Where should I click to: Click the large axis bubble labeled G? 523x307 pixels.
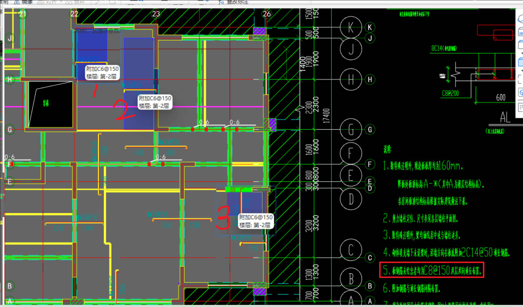351,129
